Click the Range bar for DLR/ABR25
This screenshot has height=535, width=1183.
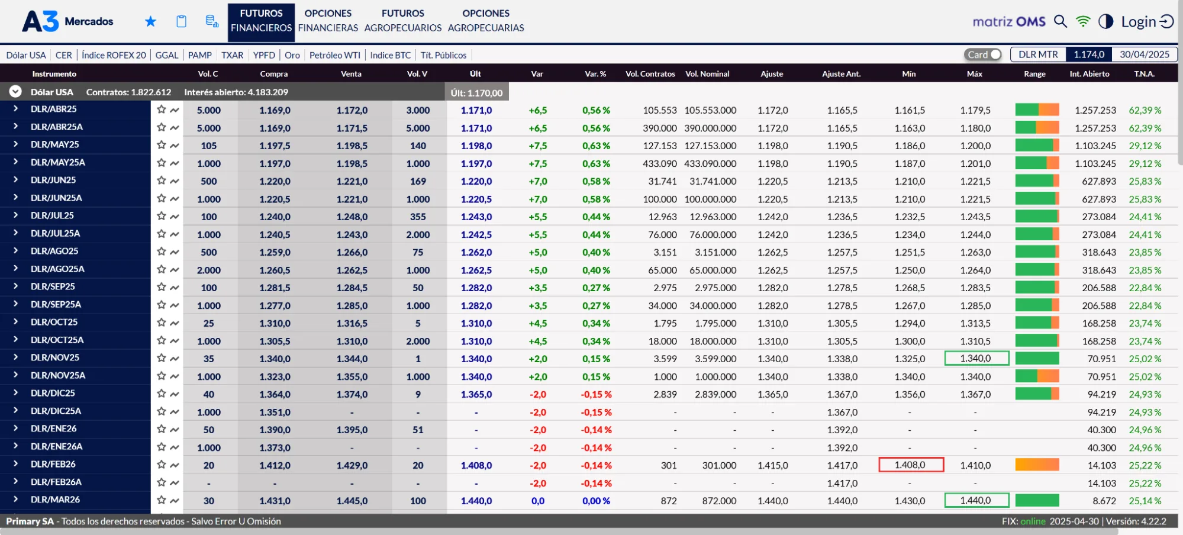tap(1037, 110)
